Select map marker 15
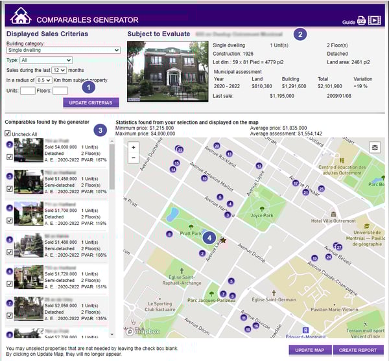Image resolution: width=389 pixels, height=361 pixels. [176, 163]
